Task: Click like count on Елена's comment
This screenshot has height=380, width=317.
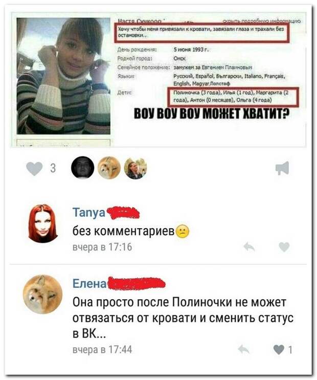Action: click(290, 350)
